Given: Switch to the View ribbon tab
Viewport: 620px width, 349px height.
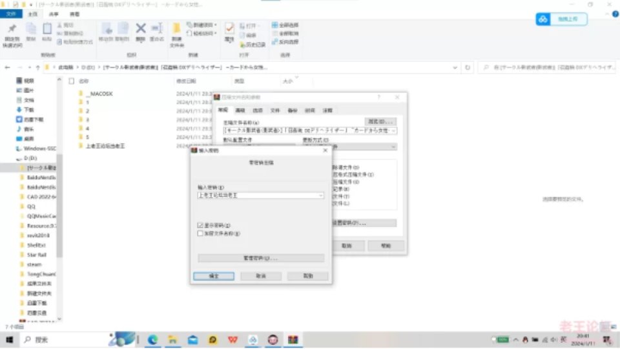Looking at the screenshot, I should (x=74, y=14).
